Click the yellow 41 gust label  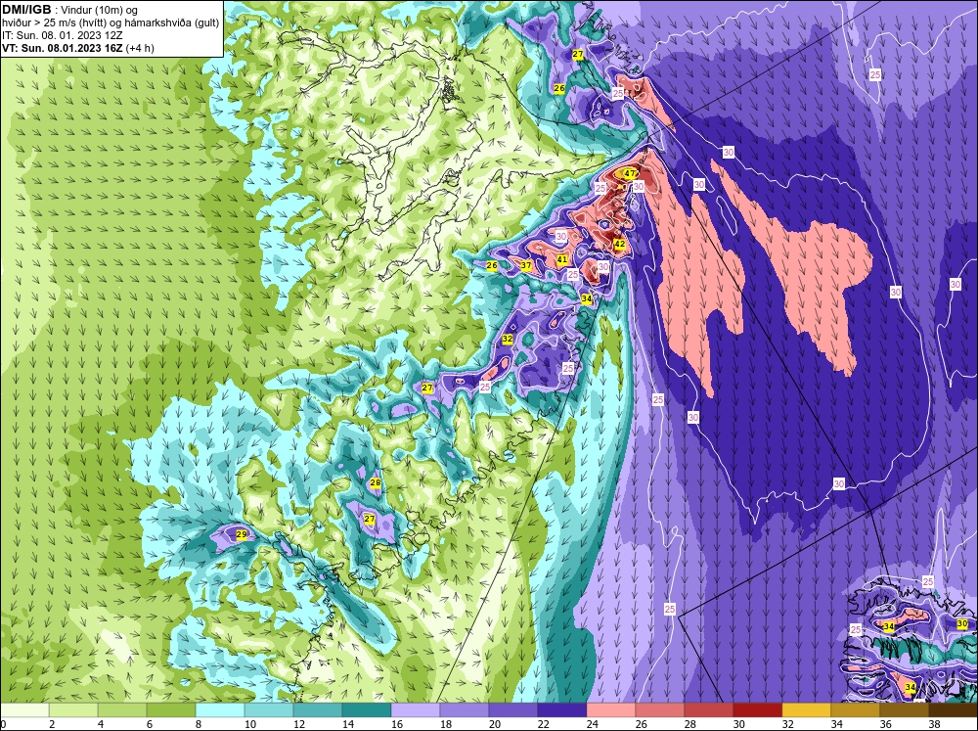pyautogui.click(x=562, y=259)
